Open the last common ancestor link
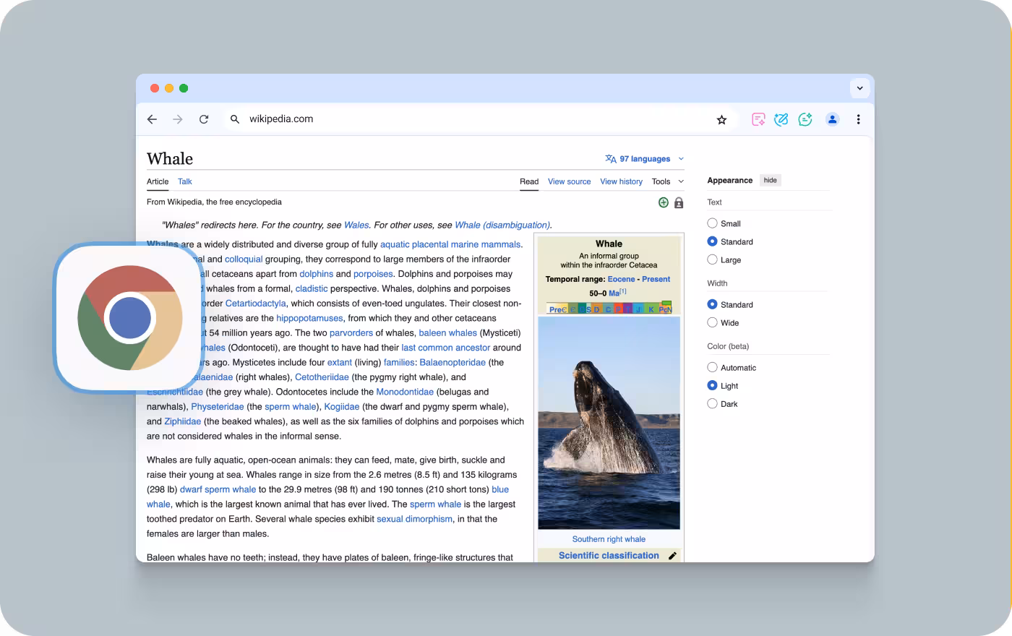 click(x=446, y=348)
